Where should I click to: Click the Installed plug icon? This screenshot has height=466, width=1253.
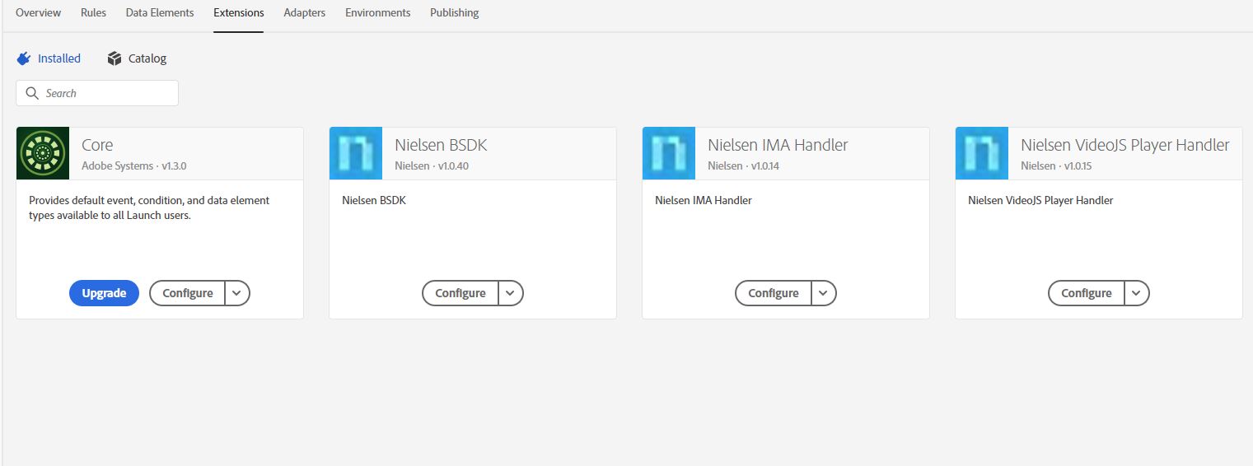[x=23, y=58]
